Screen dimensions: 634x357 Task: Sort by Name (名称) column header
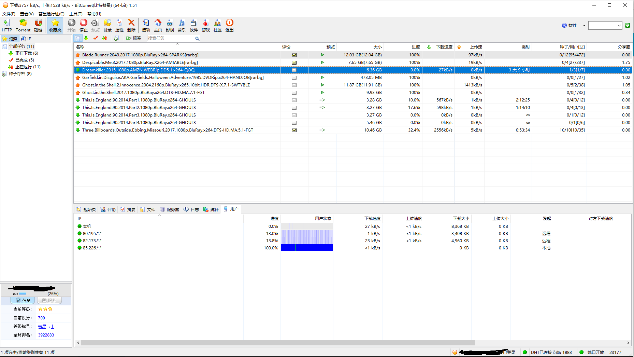[x=177, y=47]
